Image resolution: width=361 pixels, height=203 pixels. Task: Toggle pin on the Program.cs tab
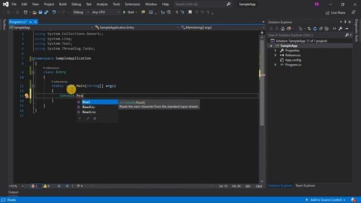(30, 22)
